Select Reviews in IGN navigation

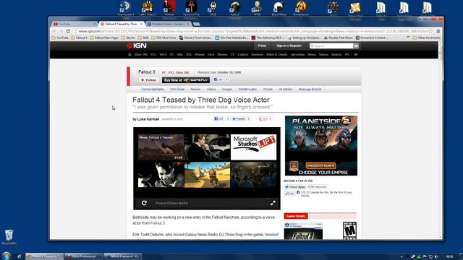(257, 55)
